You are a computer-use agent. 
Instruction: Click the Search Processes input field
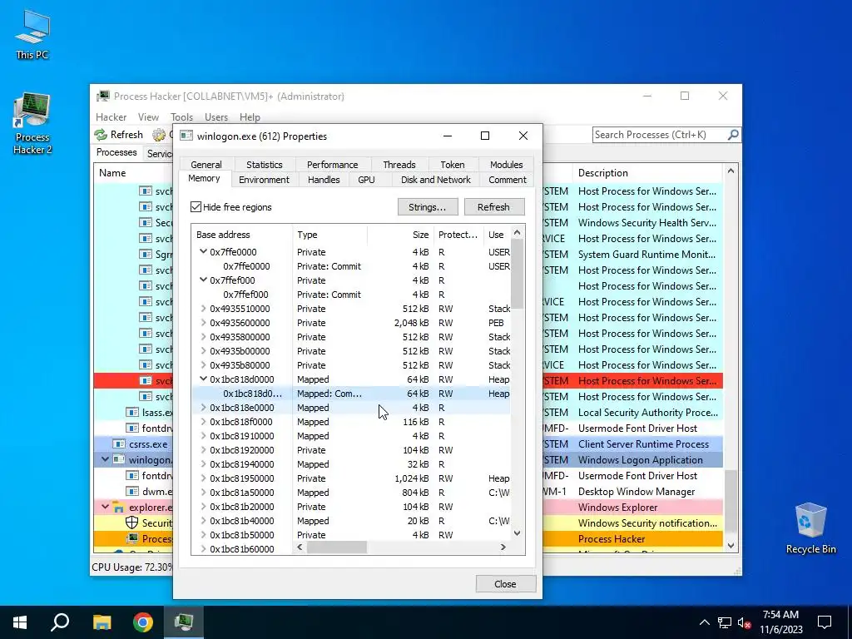pyautogui.click(x=659, y=135)
